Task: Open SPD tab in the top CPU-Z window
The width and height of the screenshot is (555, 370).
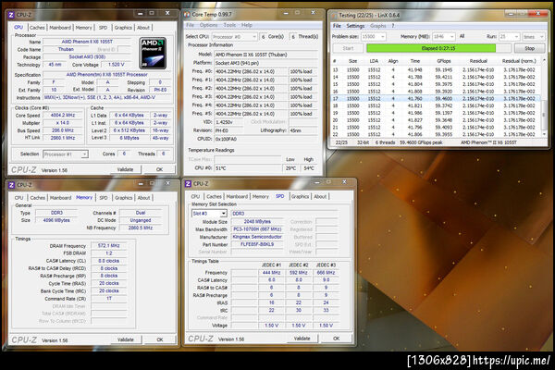Action: [103, 28]
